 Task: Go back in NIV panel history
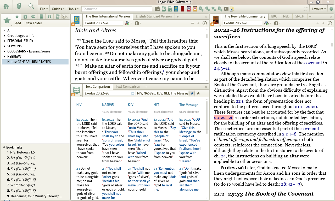[193, 23]
